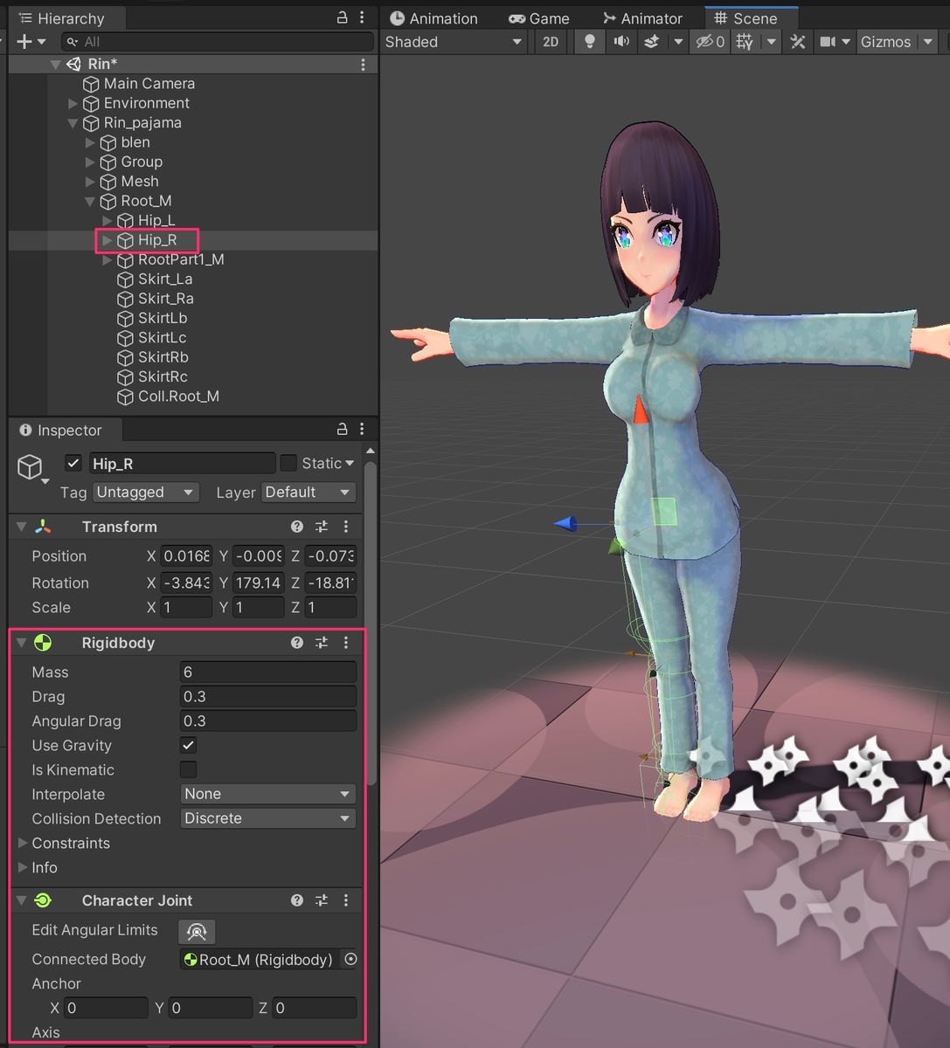950x1048 pixels.
Task: Click the Mass value field
Action: coord(267,672)
